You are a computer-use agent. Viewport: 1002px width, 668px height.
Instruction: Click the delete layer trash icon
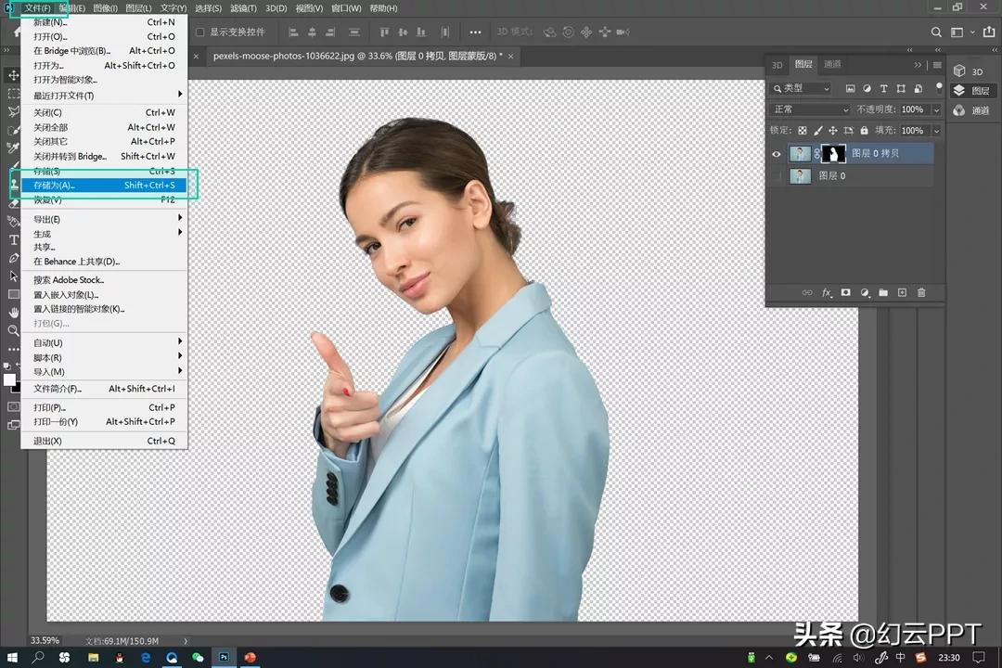tap(921, 293)
